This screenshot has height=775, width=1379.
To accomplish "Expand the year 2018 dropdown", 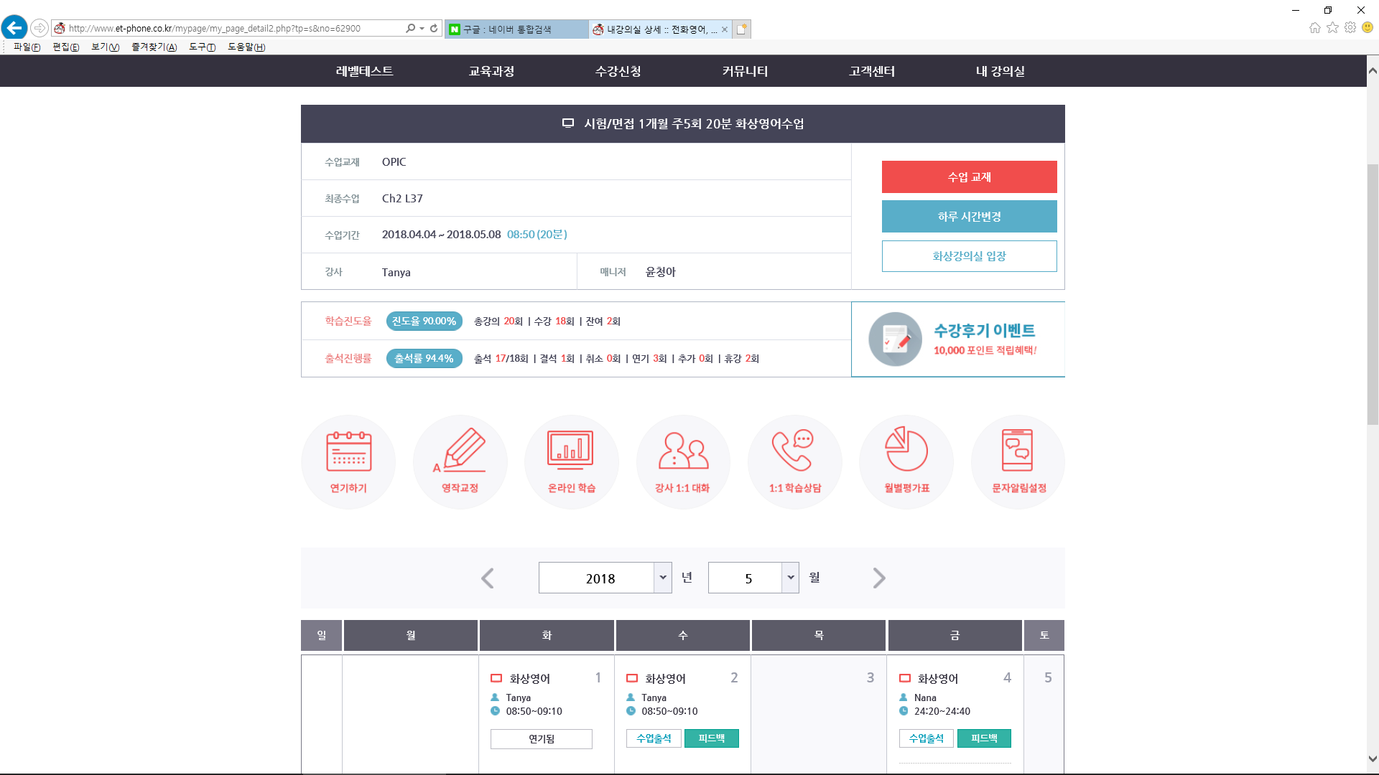I will [662, 578].
